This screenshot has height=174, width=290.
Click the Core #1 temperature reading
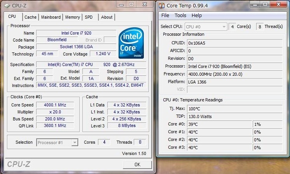pyautogui.click(x=220, y=132)
